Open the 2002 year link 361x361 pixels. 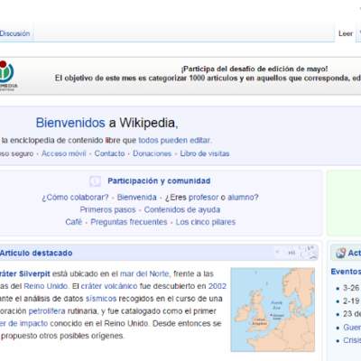[x=218, y=286]
